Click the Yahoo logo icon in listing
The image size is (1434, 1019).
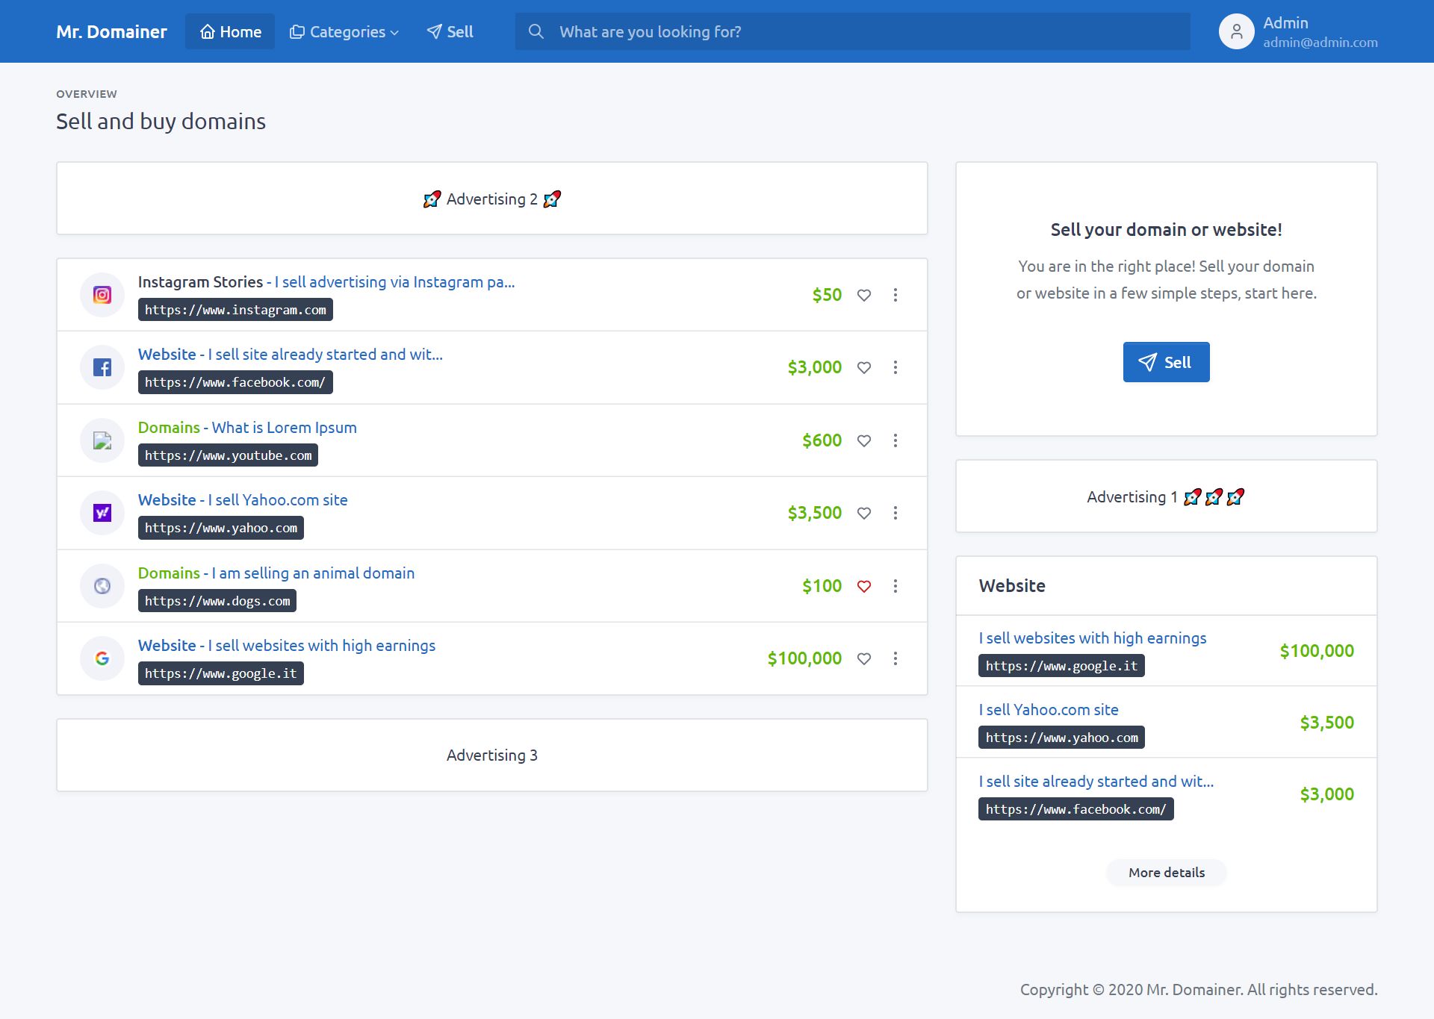(102, 513)
